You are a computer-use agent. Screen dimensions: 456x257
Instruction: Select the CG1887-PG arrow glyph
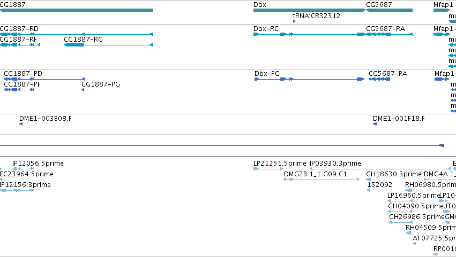[x=83, y=90]
